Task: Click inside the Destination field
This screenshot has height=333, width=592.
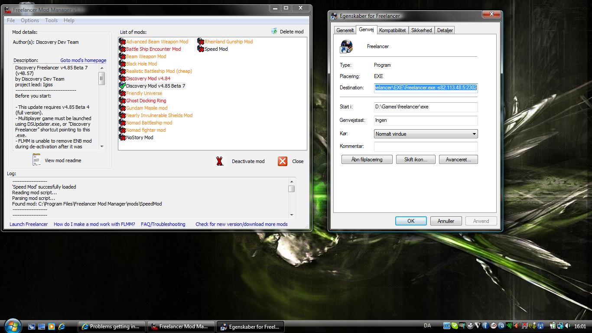Action: (426, 88)
